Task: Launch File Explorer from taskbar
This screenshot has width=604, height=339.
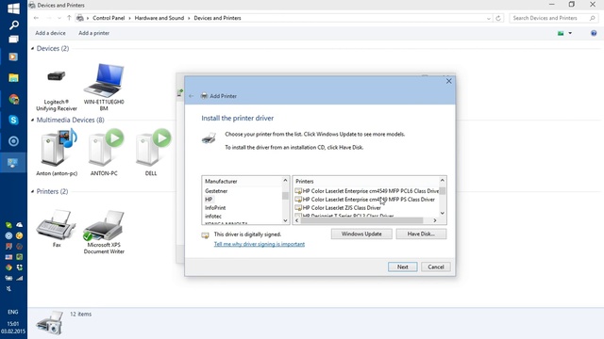Action: point(13,78)
